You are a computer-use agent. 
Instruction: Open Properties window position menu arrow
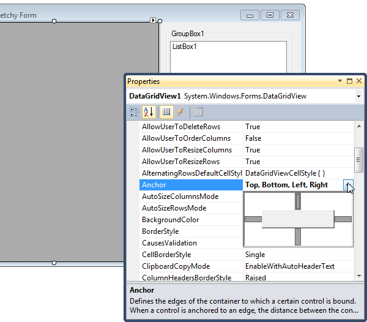tap(340, 81)
